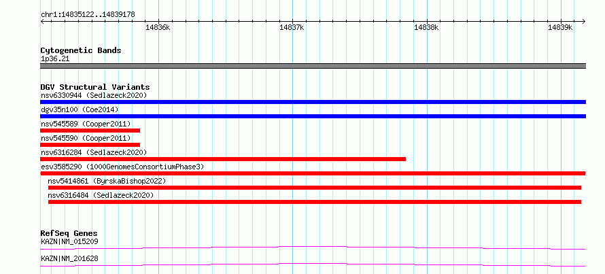Open the nsv545589 (Cooper2011) variant label
Screen dimensions: 605x274
(86, 124)
